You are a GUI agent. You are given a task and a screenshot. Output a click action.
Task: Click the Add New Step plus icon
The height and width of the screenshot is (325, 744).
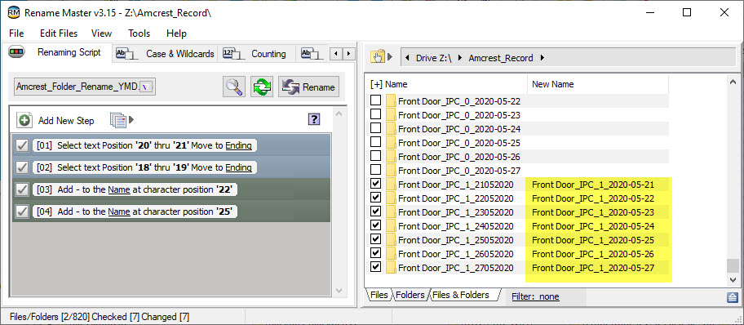point(24,120)
